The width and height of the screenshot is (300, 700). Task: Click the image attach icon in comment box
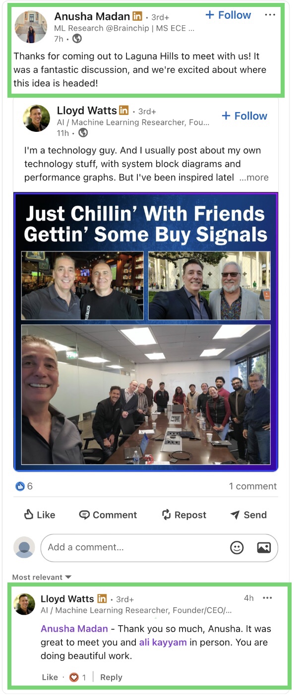[x=264, y=547]
